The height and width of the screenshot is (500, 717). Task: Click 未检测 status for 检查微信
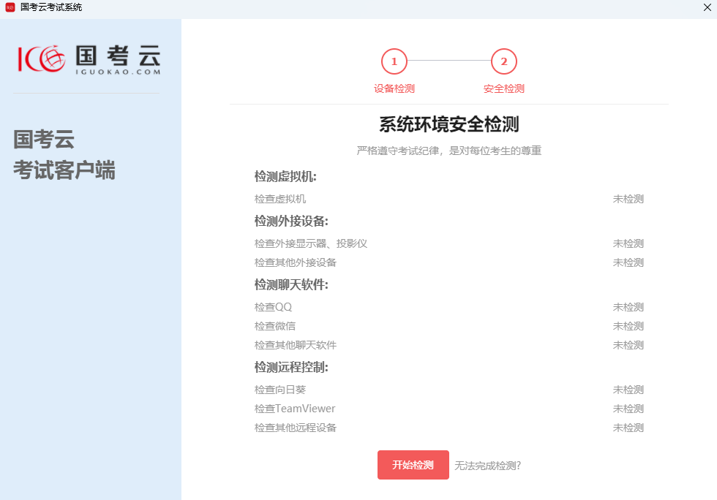tap(628, 326)
